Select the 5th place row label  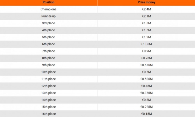point(49,37)
